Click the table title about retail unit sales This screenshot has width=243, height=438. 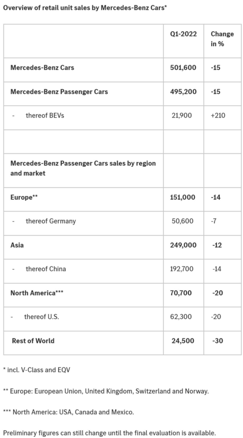click(85, 8)
